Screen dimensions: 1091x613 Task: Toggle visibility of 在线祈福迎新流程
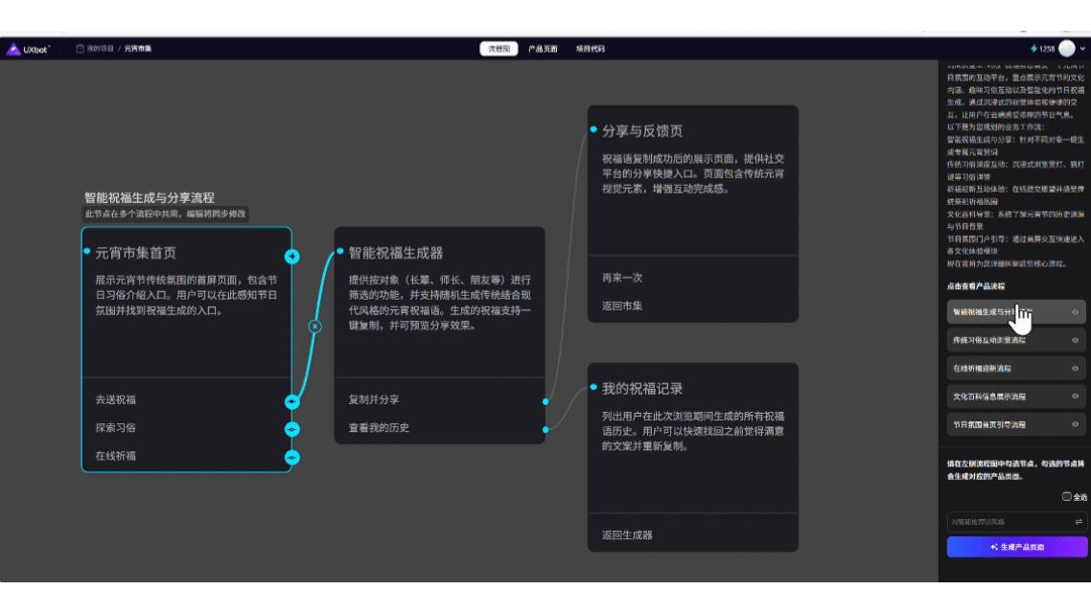tap(1075, 368)
